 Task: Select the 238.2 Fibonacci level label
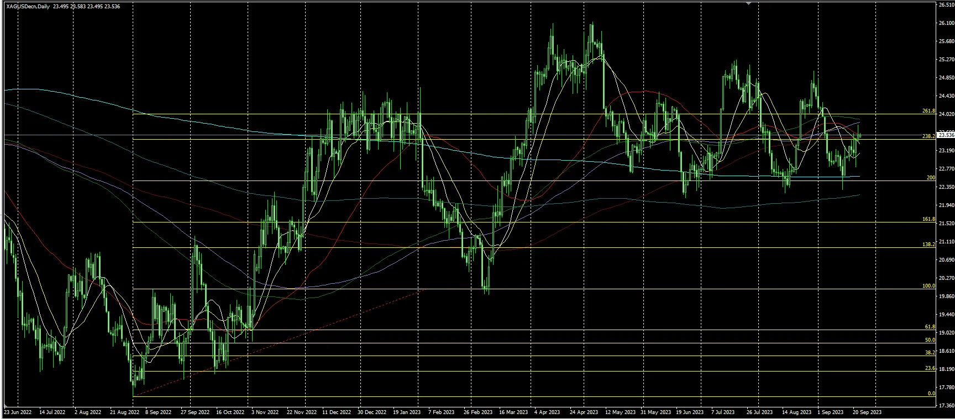[x=929, y=136]
